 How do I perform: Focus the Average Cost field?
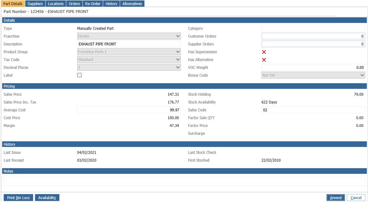(129, 110)
